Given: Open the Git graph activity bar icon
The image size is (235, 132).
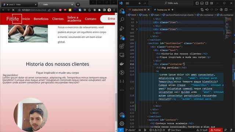Looking at the screenshot, I should coord(122,73).
